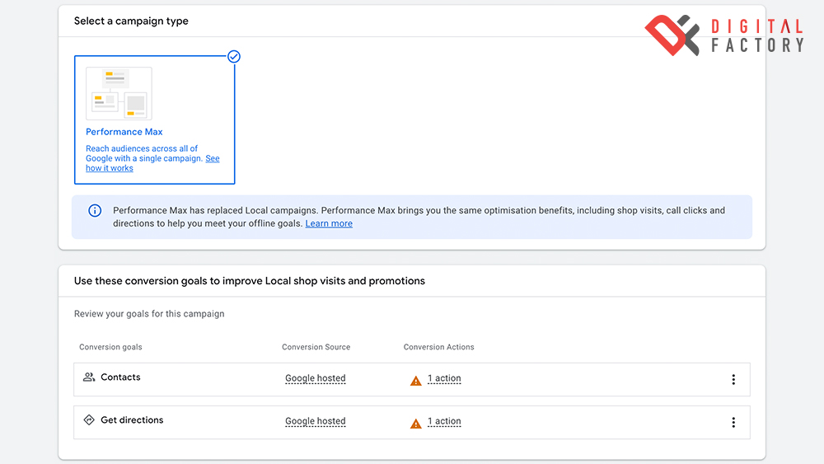Click '1 action' in the Contacts row

click(444, 379)
